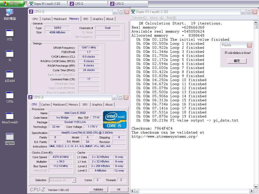Open the MemTweakIt desktop shortcut

[10, 118]
